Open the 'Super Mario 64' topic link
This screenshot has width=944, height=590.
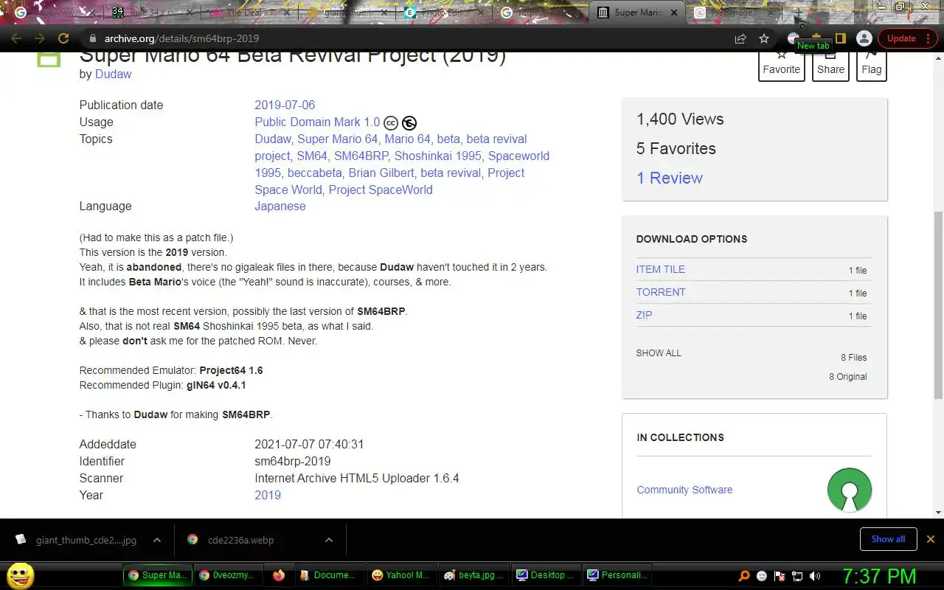tap(337, 139)
